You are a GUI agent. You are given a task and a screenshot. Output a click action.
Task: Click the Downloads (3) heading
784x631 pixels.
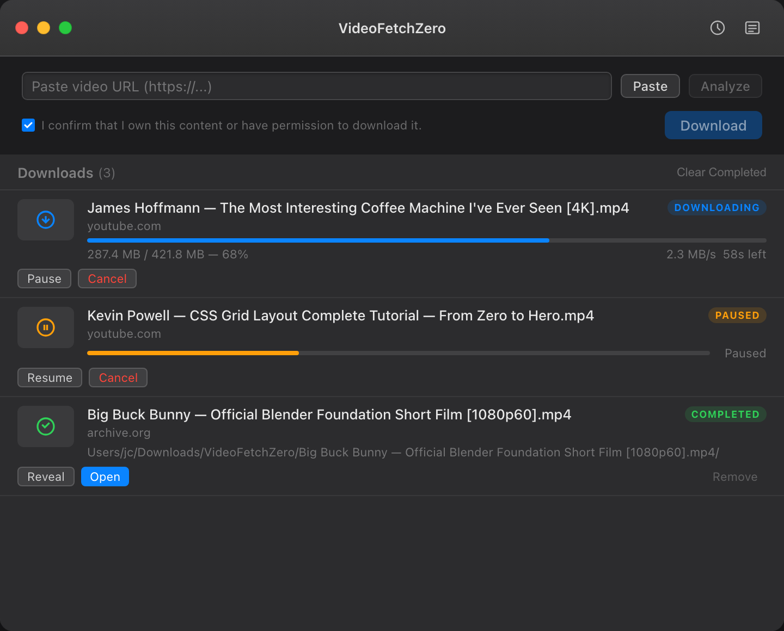pyautogui.click(x=66, y=173)
